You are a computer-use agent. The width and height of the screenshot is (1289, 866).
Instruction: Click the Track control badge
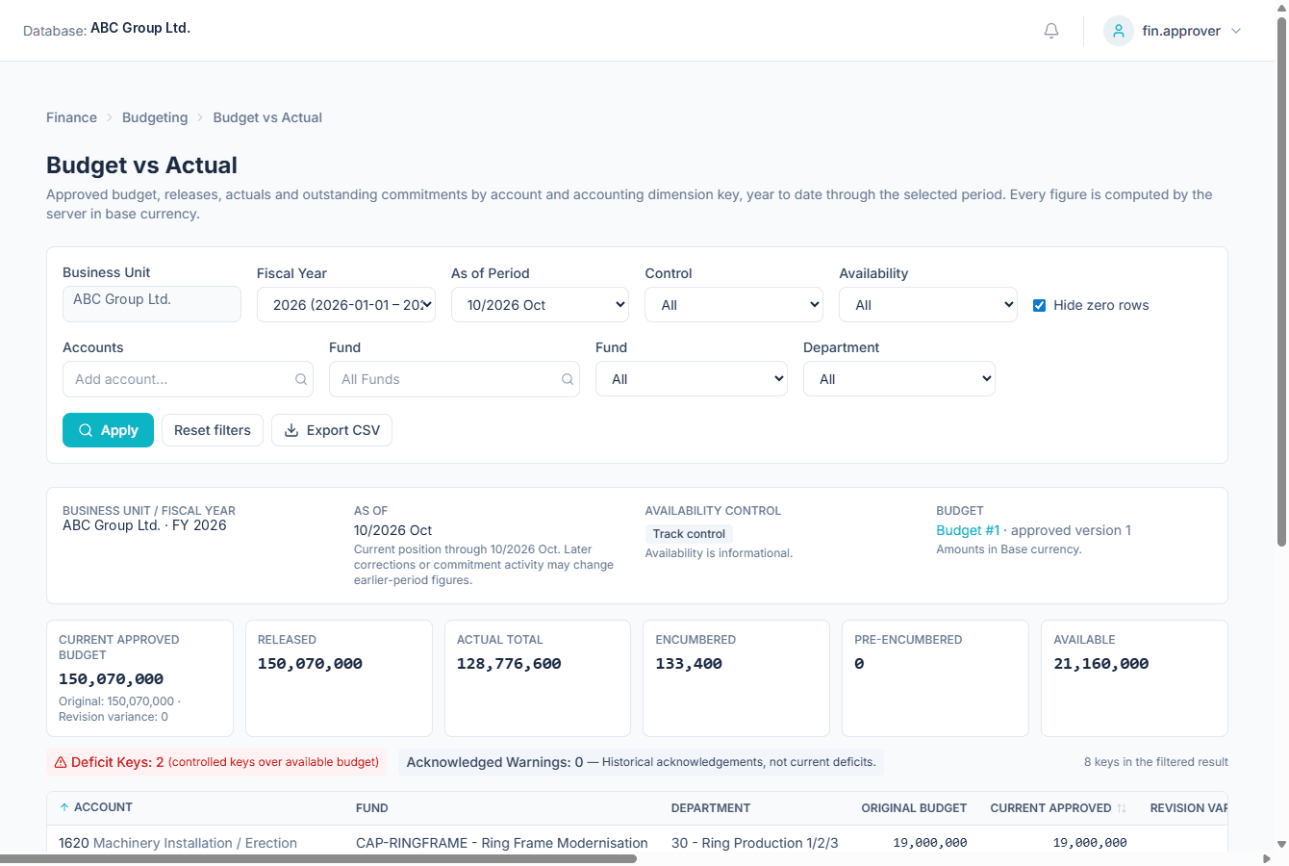tap(689, 534)
